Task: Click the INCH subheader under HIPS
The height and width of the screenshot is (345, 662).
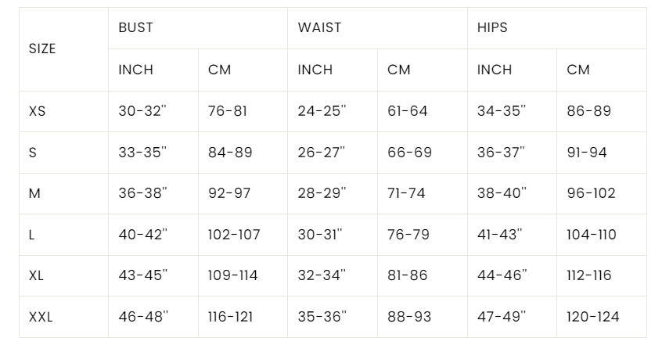Action: (x=495, y=70)
